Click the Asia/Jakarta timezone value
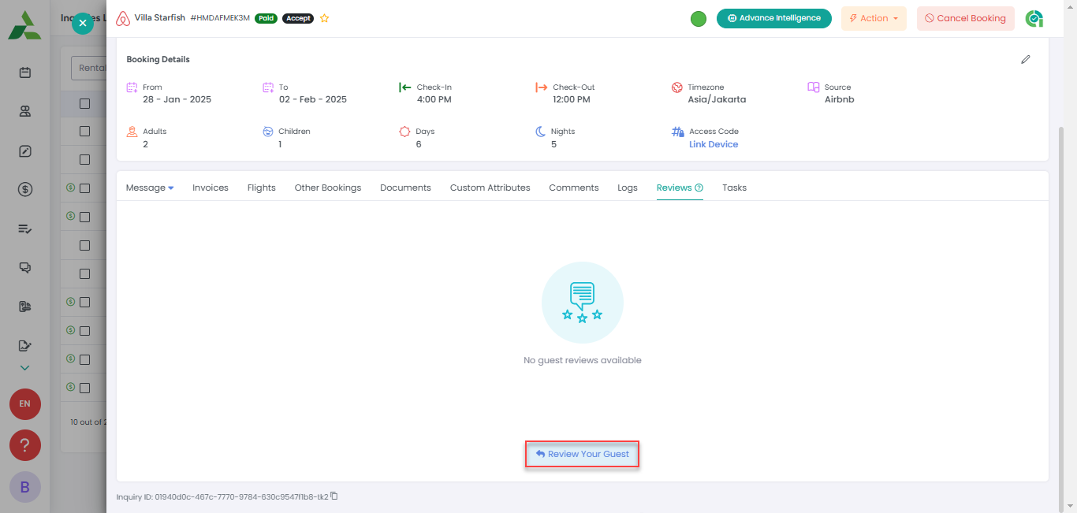The width and height of the screenshot is (1077, 513). coord(717,99)
